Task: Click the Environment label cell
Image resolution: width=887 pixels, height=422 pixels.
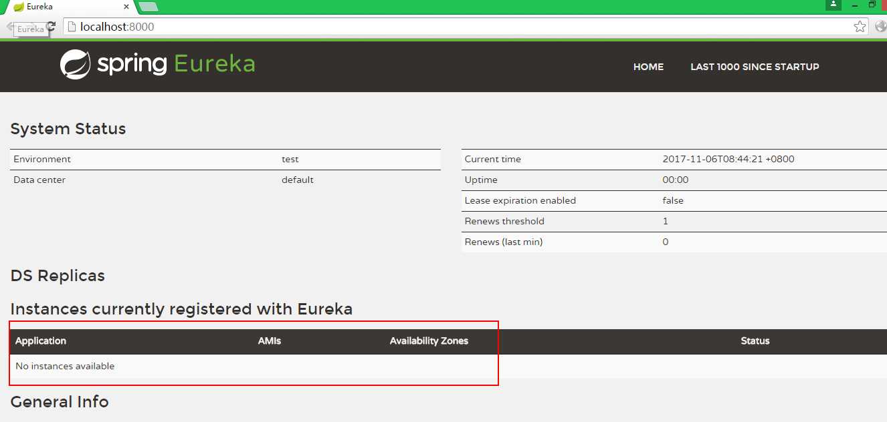Action: [42, 159]
